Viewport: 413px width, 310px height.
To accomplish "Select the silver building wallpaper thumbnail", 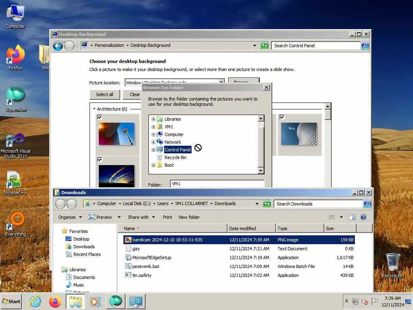I will (299, 134).
